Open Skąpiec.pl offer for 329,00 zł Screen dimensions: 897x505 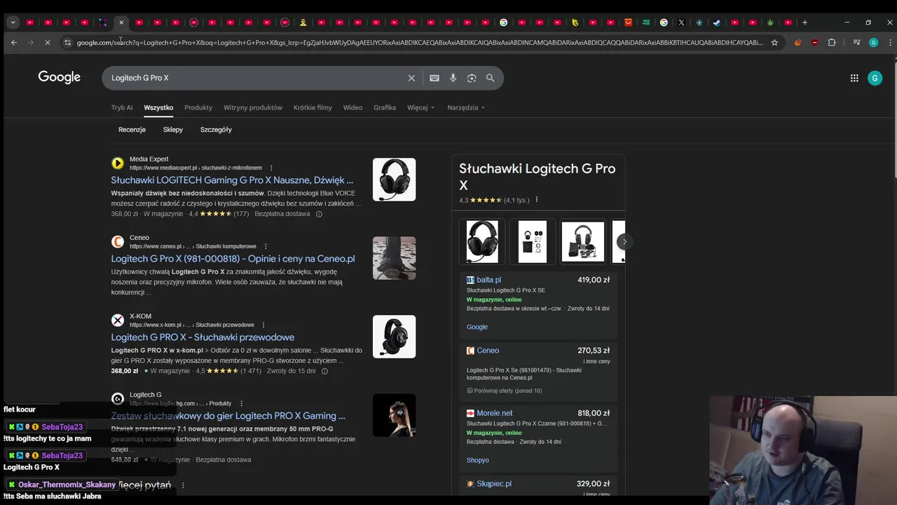point(538,484)
